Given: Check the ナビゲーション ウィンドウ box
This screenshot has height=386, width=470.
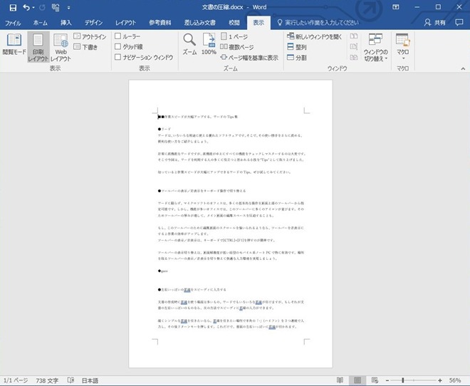Looking at the screenshot, I should click(x=118, y=58).
